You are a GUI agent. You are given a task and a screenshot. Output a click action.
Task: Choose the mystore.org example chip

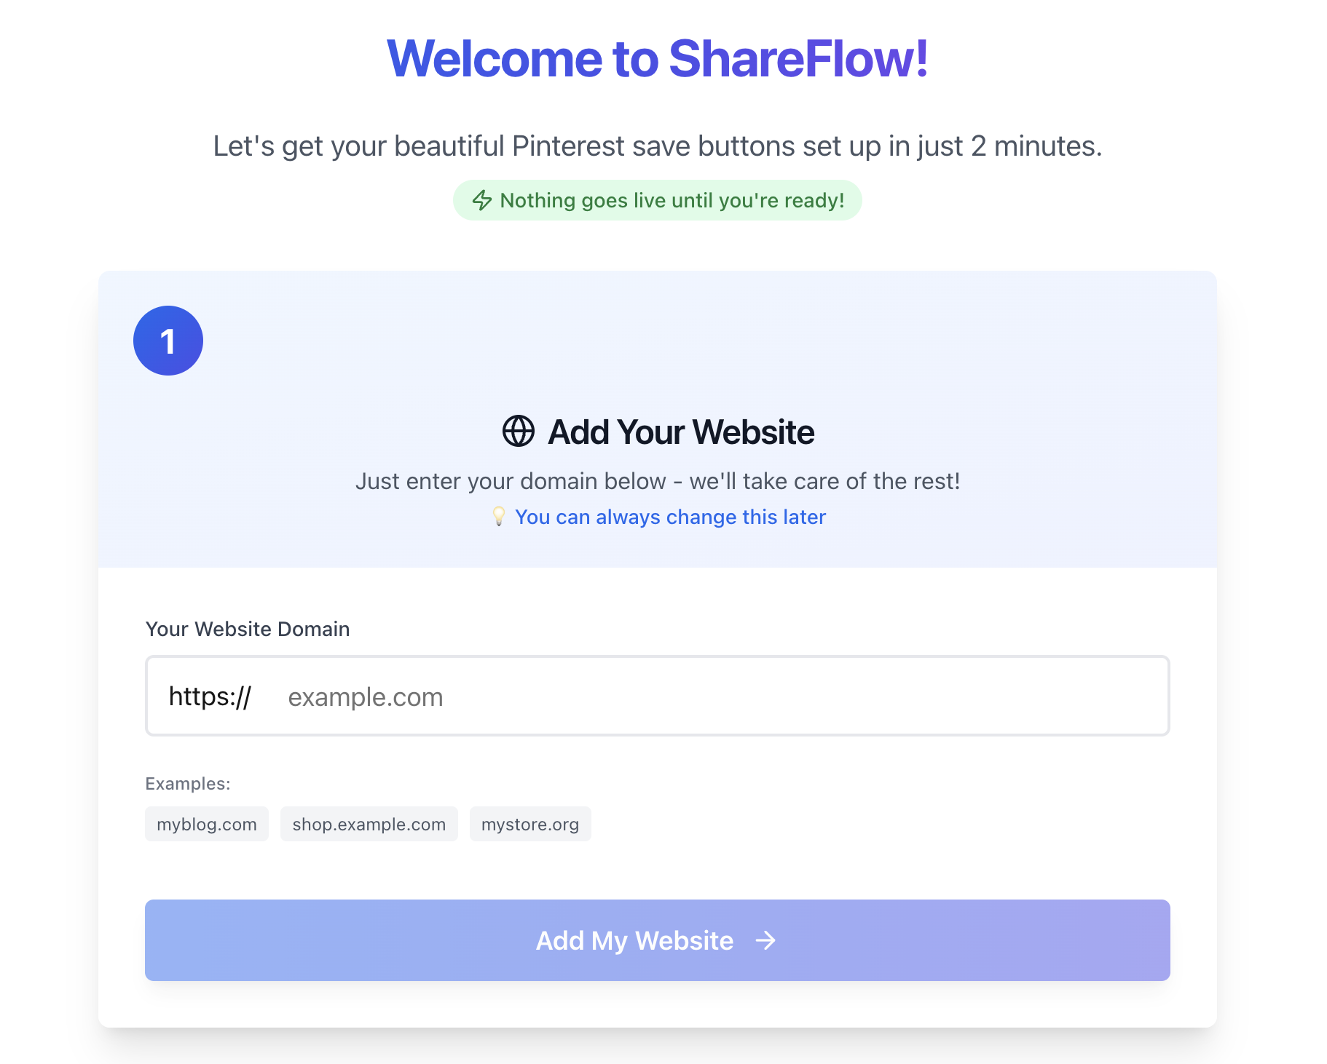click(530, 824)
